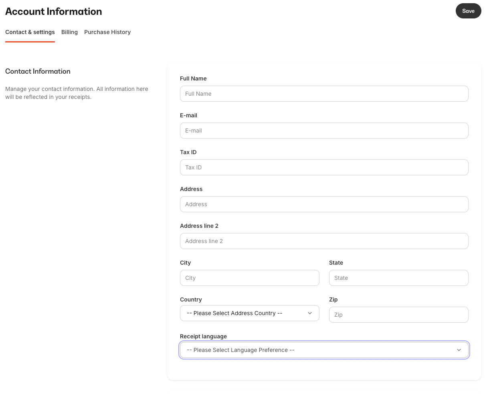Click the chevron arrow on Country select
The height and width of the screenshot is (394, 495).
point(310,313)
